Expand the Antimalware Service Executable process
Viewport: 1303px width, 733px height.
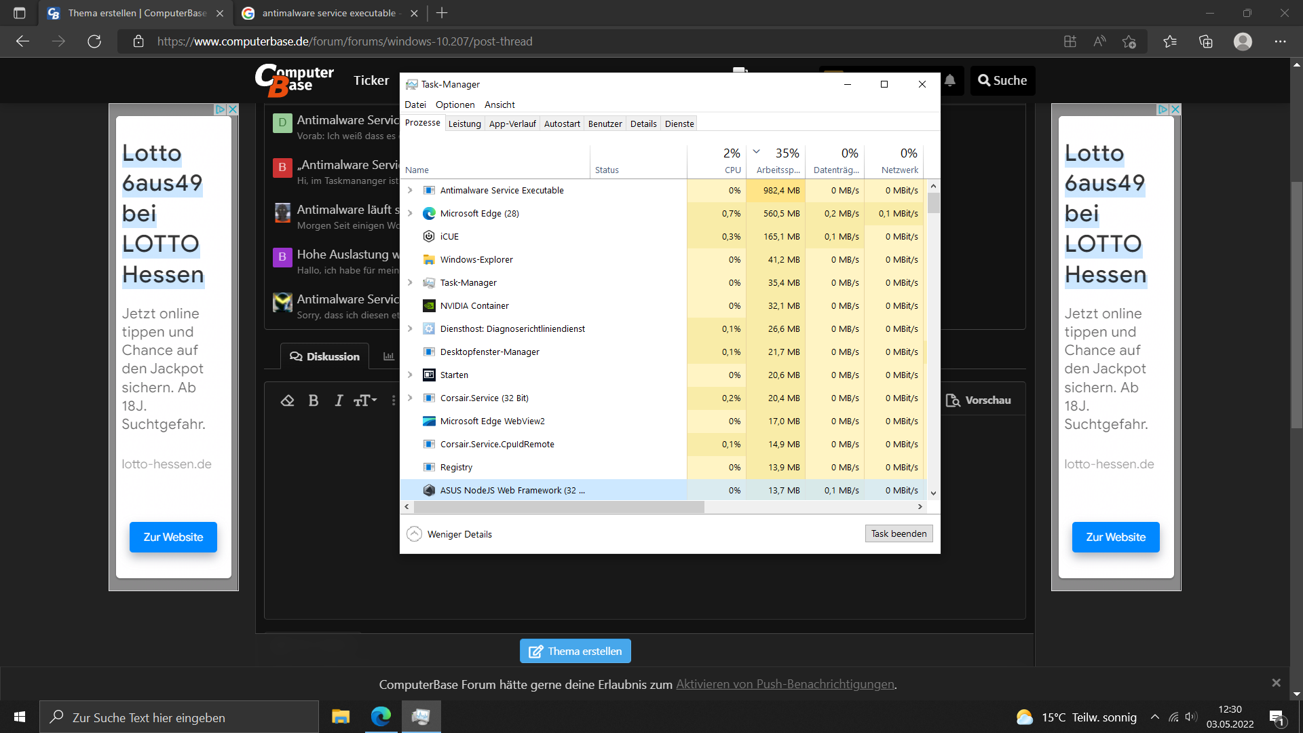410,190
